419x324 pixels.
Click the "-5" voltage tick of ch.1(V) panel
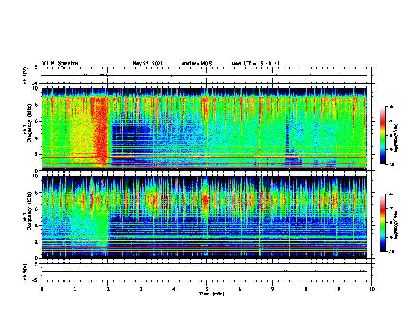(x=35, y=84)
